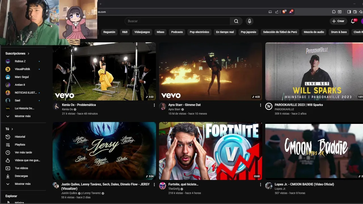Click the Buscar search field
363x204 pixels.
[178, 21]
